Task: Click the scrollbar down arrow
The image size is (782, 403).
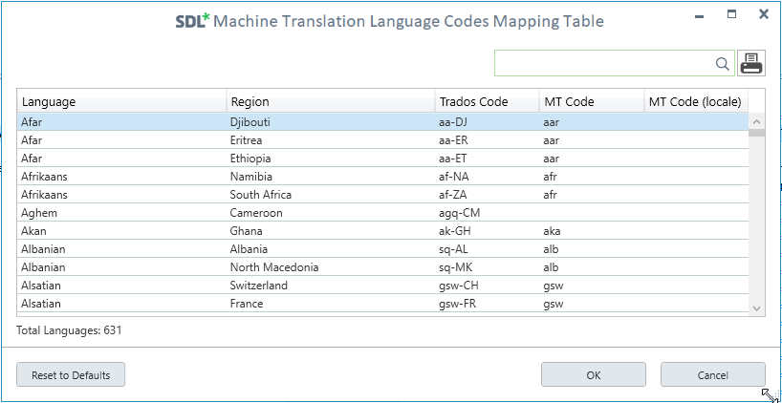Action: coord(756,308)
